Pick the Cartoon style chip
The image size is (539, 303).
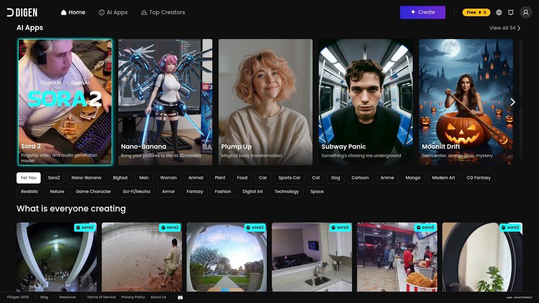pos(360,178)
